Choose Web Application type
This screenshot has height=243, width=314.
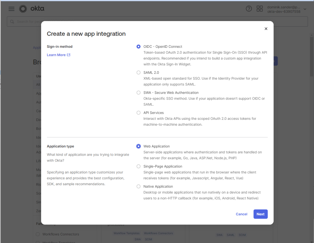coord(138,146)
